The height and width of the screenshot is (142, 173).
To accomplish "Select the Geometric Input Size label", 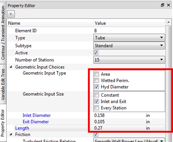I will (x=43, y=94).
